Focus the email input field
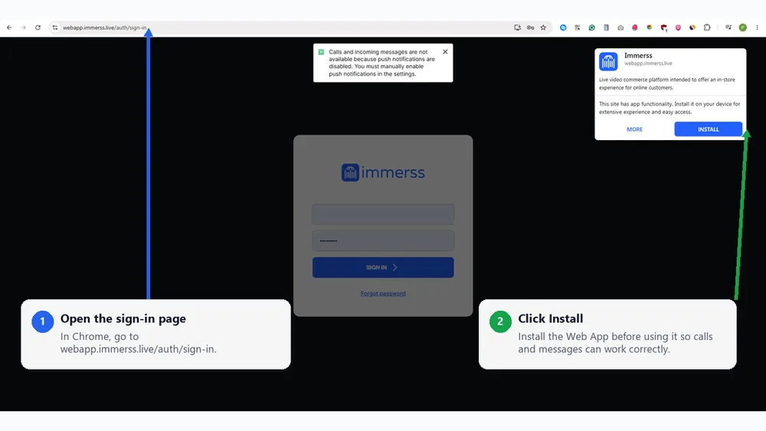766x431 pixels. (383, 214)
